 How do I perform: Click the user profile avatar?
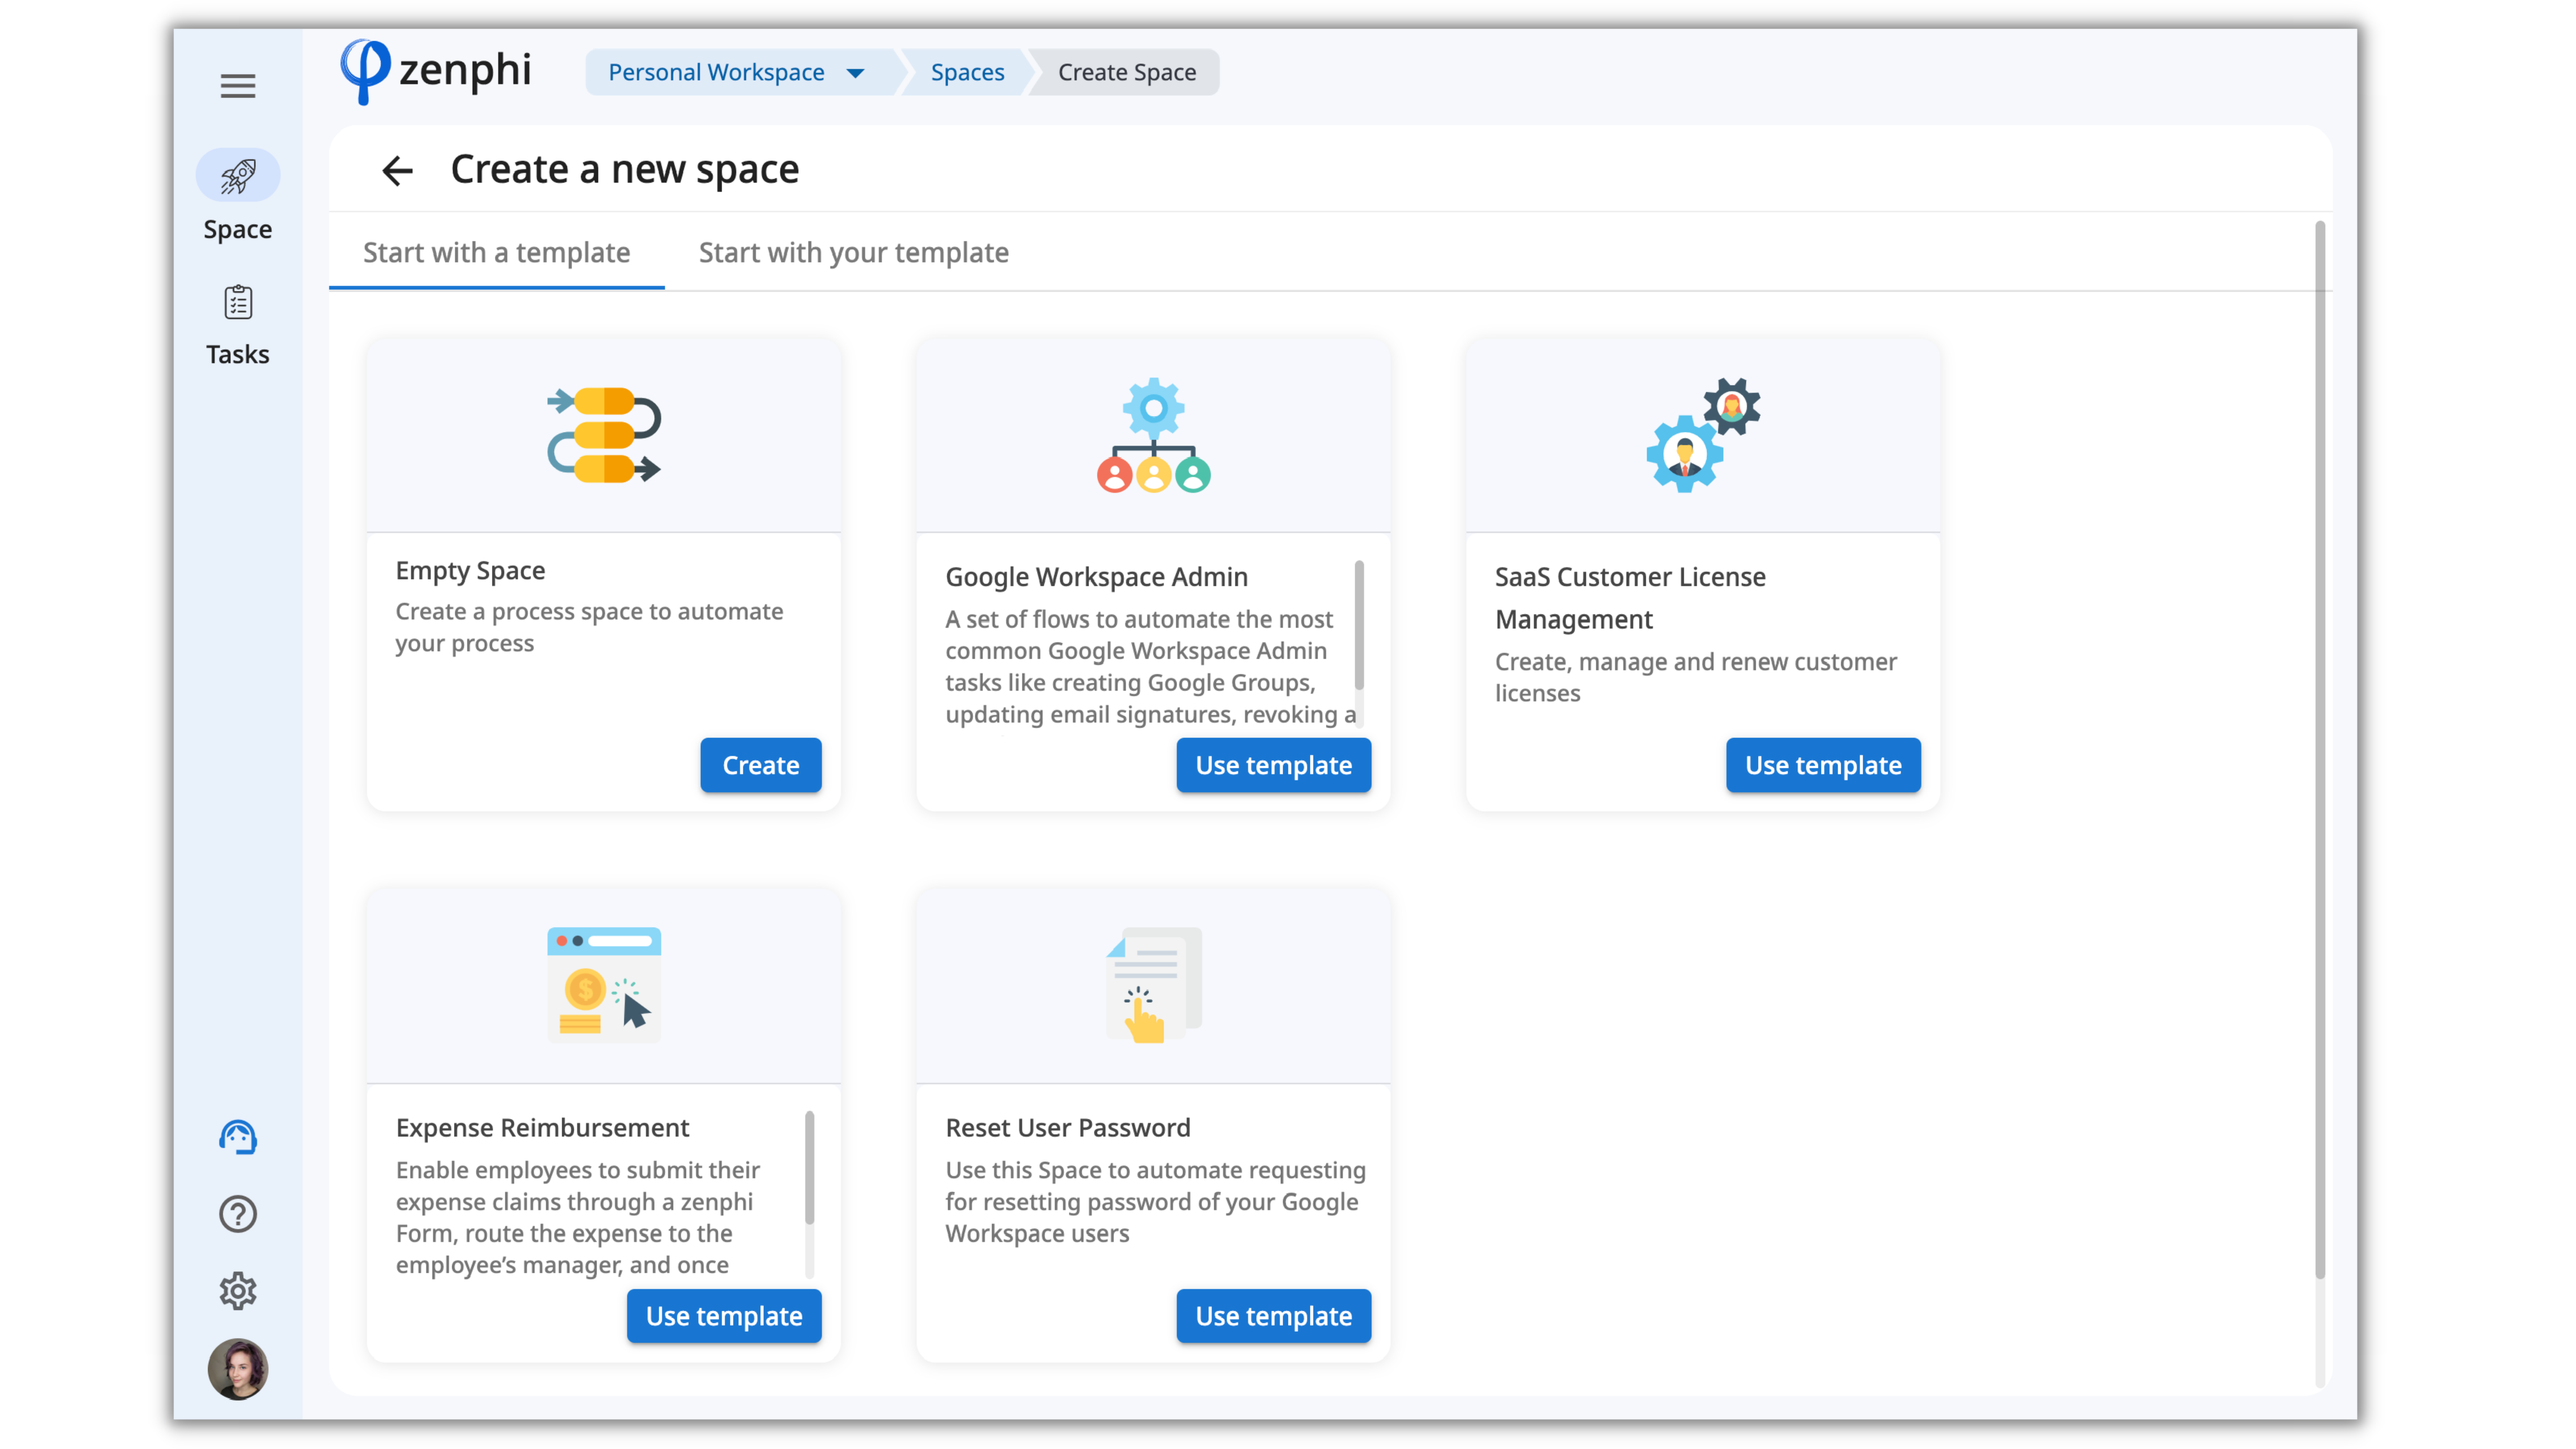tap(237, 1369)
